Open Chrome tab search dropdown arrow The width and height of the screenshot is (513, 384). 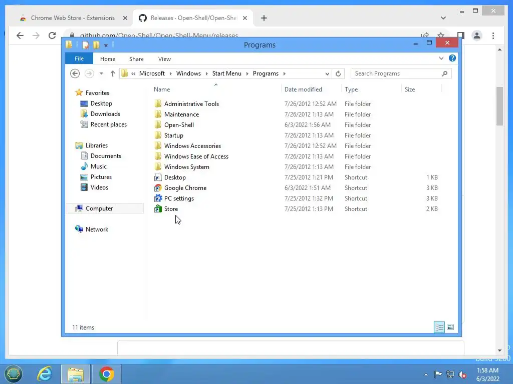(x=443, y=18)
